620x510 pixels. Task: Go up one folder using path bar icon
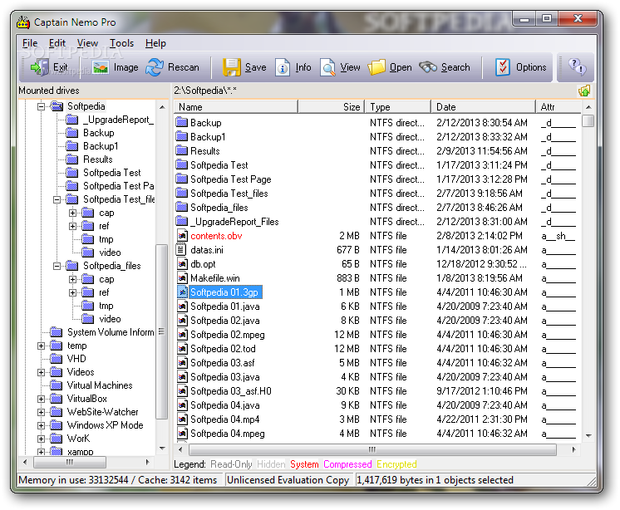[584, 91]
